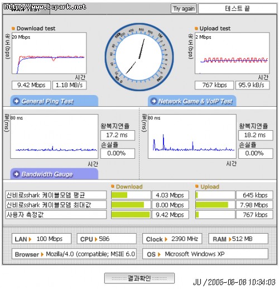The width and height of the screenshot is (279, 289).
Task: Click the 0.00% loss value under 18.2 ms
Action: point(256,154)
